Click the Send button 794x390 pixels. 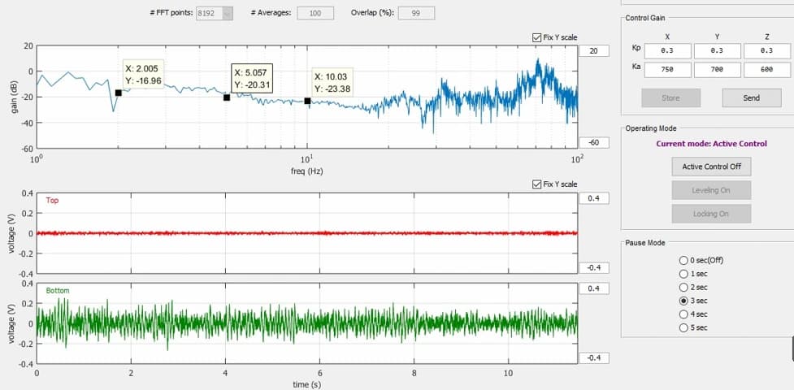pos(752,97)
